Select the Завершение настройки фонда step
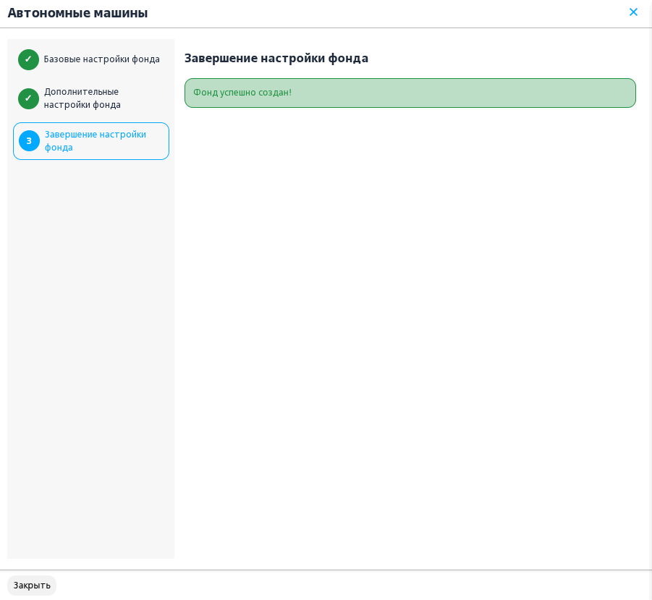 (x=91, y=141)
